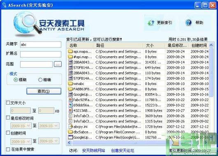Click icon of GoogleUp row sized 182768
Viewport: 218px width, 156px height.
tap(70, 137)
